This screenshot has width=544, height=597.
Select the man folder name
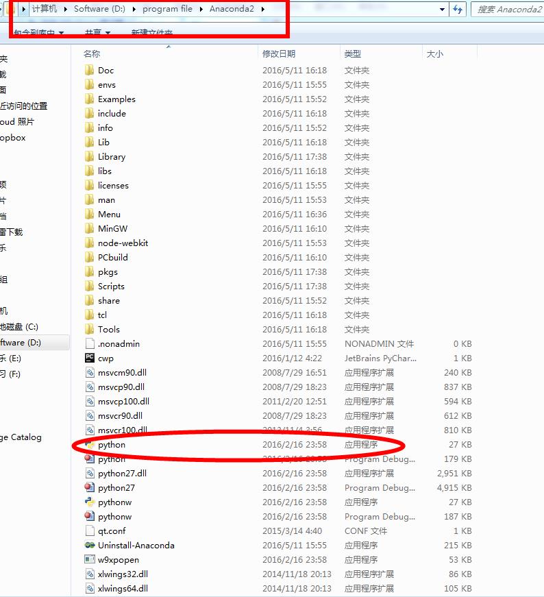106,200
